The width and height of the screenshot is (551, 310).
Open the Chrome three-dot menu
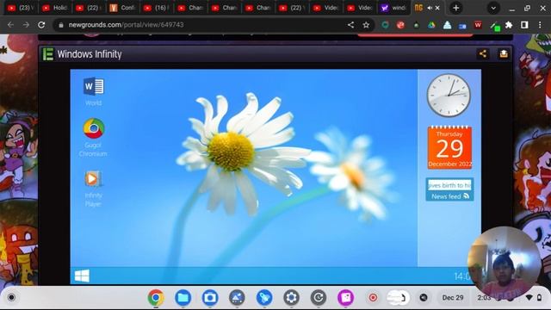click(540, 25)
